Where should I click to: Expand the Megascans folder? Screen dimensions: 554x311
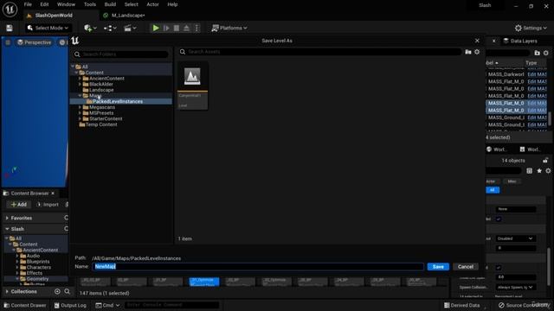click(x=80, y=107)
